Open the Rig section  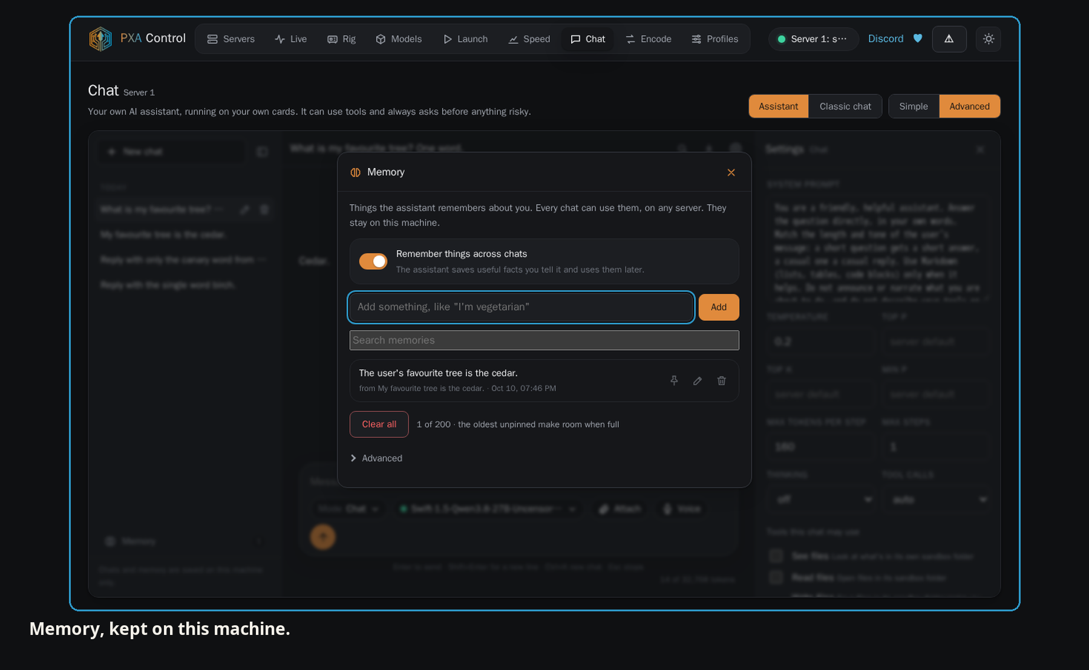(341, 39)
